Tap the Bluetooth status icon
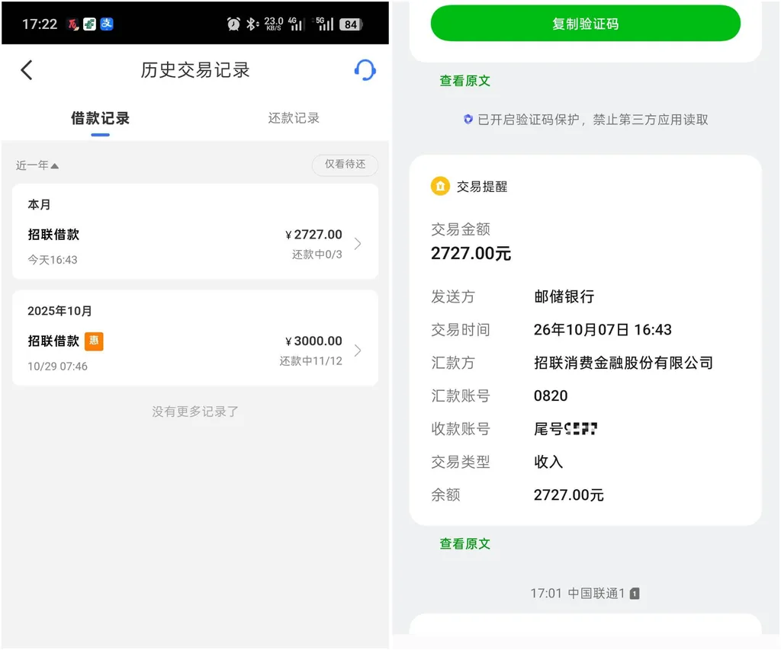781x650 pixels. point(252,24)
